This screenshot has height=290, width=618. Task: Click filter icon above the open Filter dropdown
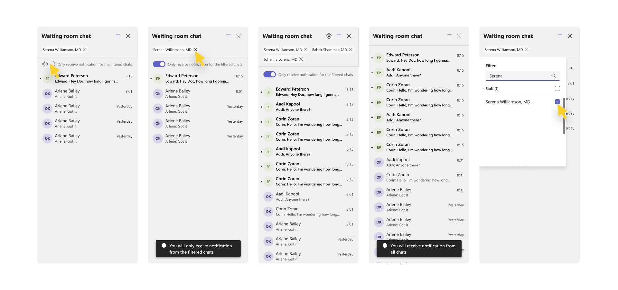coord(560,36)
